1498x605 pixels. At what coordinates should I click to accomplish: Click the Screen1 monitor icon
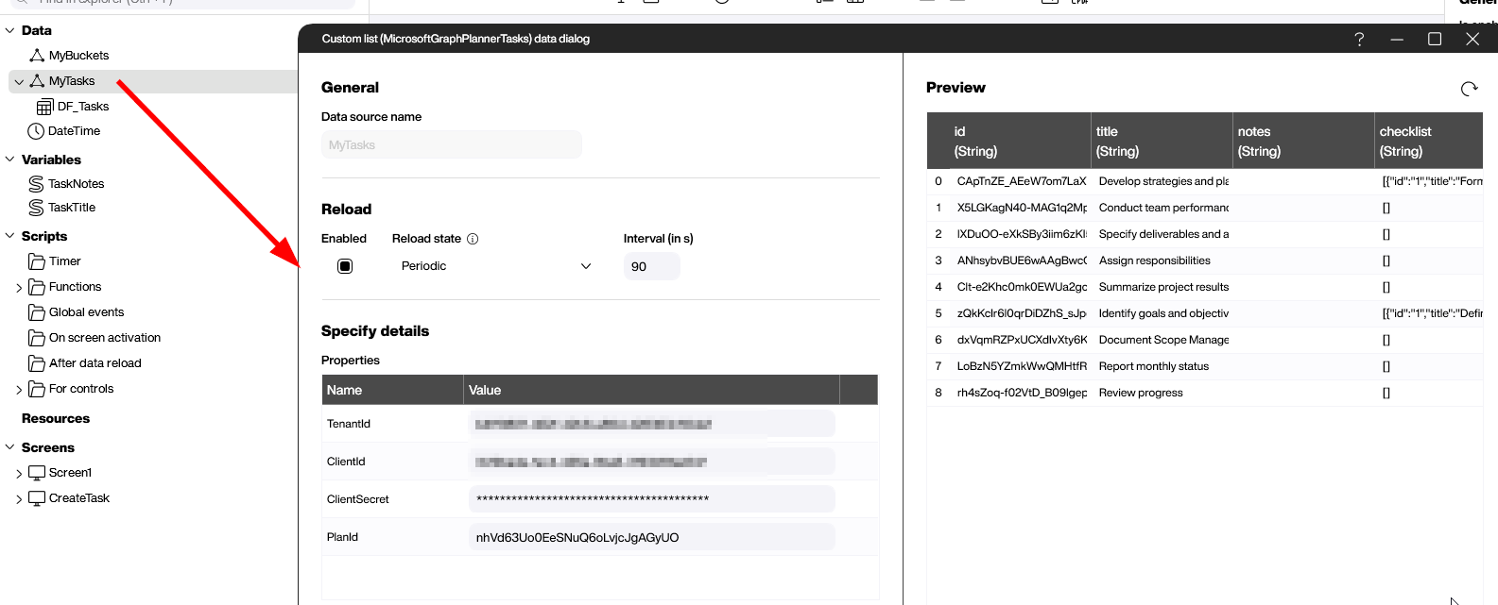point(37,473)
